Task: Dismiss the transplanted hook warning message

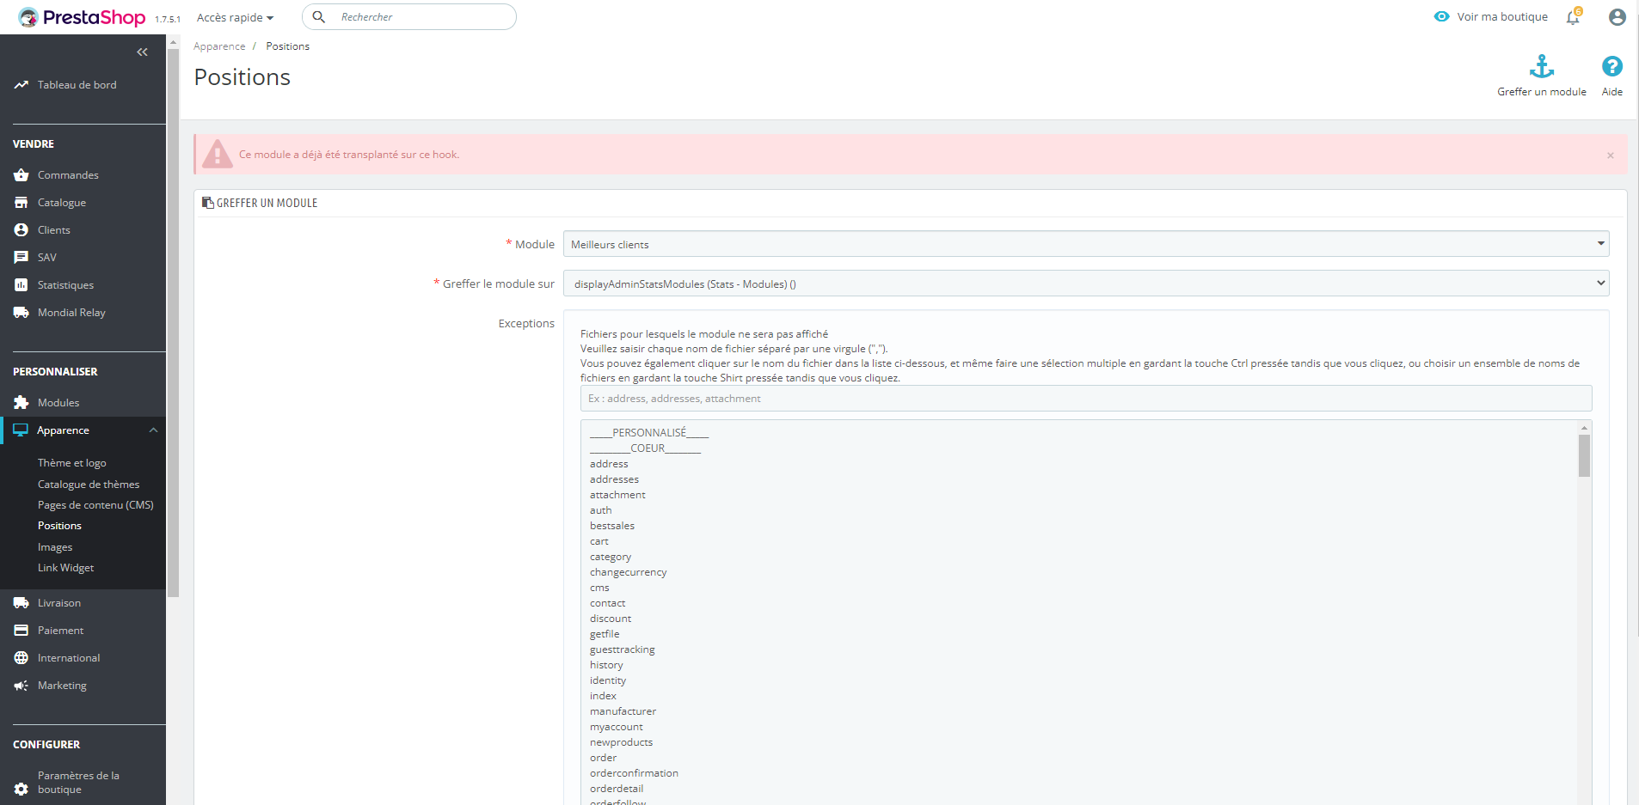Action: [1609, 156]
